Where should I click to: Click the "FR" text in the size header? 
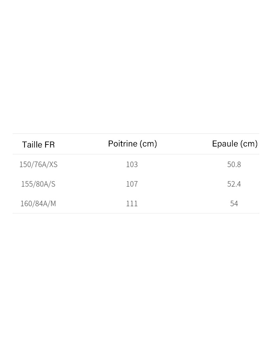pyautogui.click(x=50, y=144)
